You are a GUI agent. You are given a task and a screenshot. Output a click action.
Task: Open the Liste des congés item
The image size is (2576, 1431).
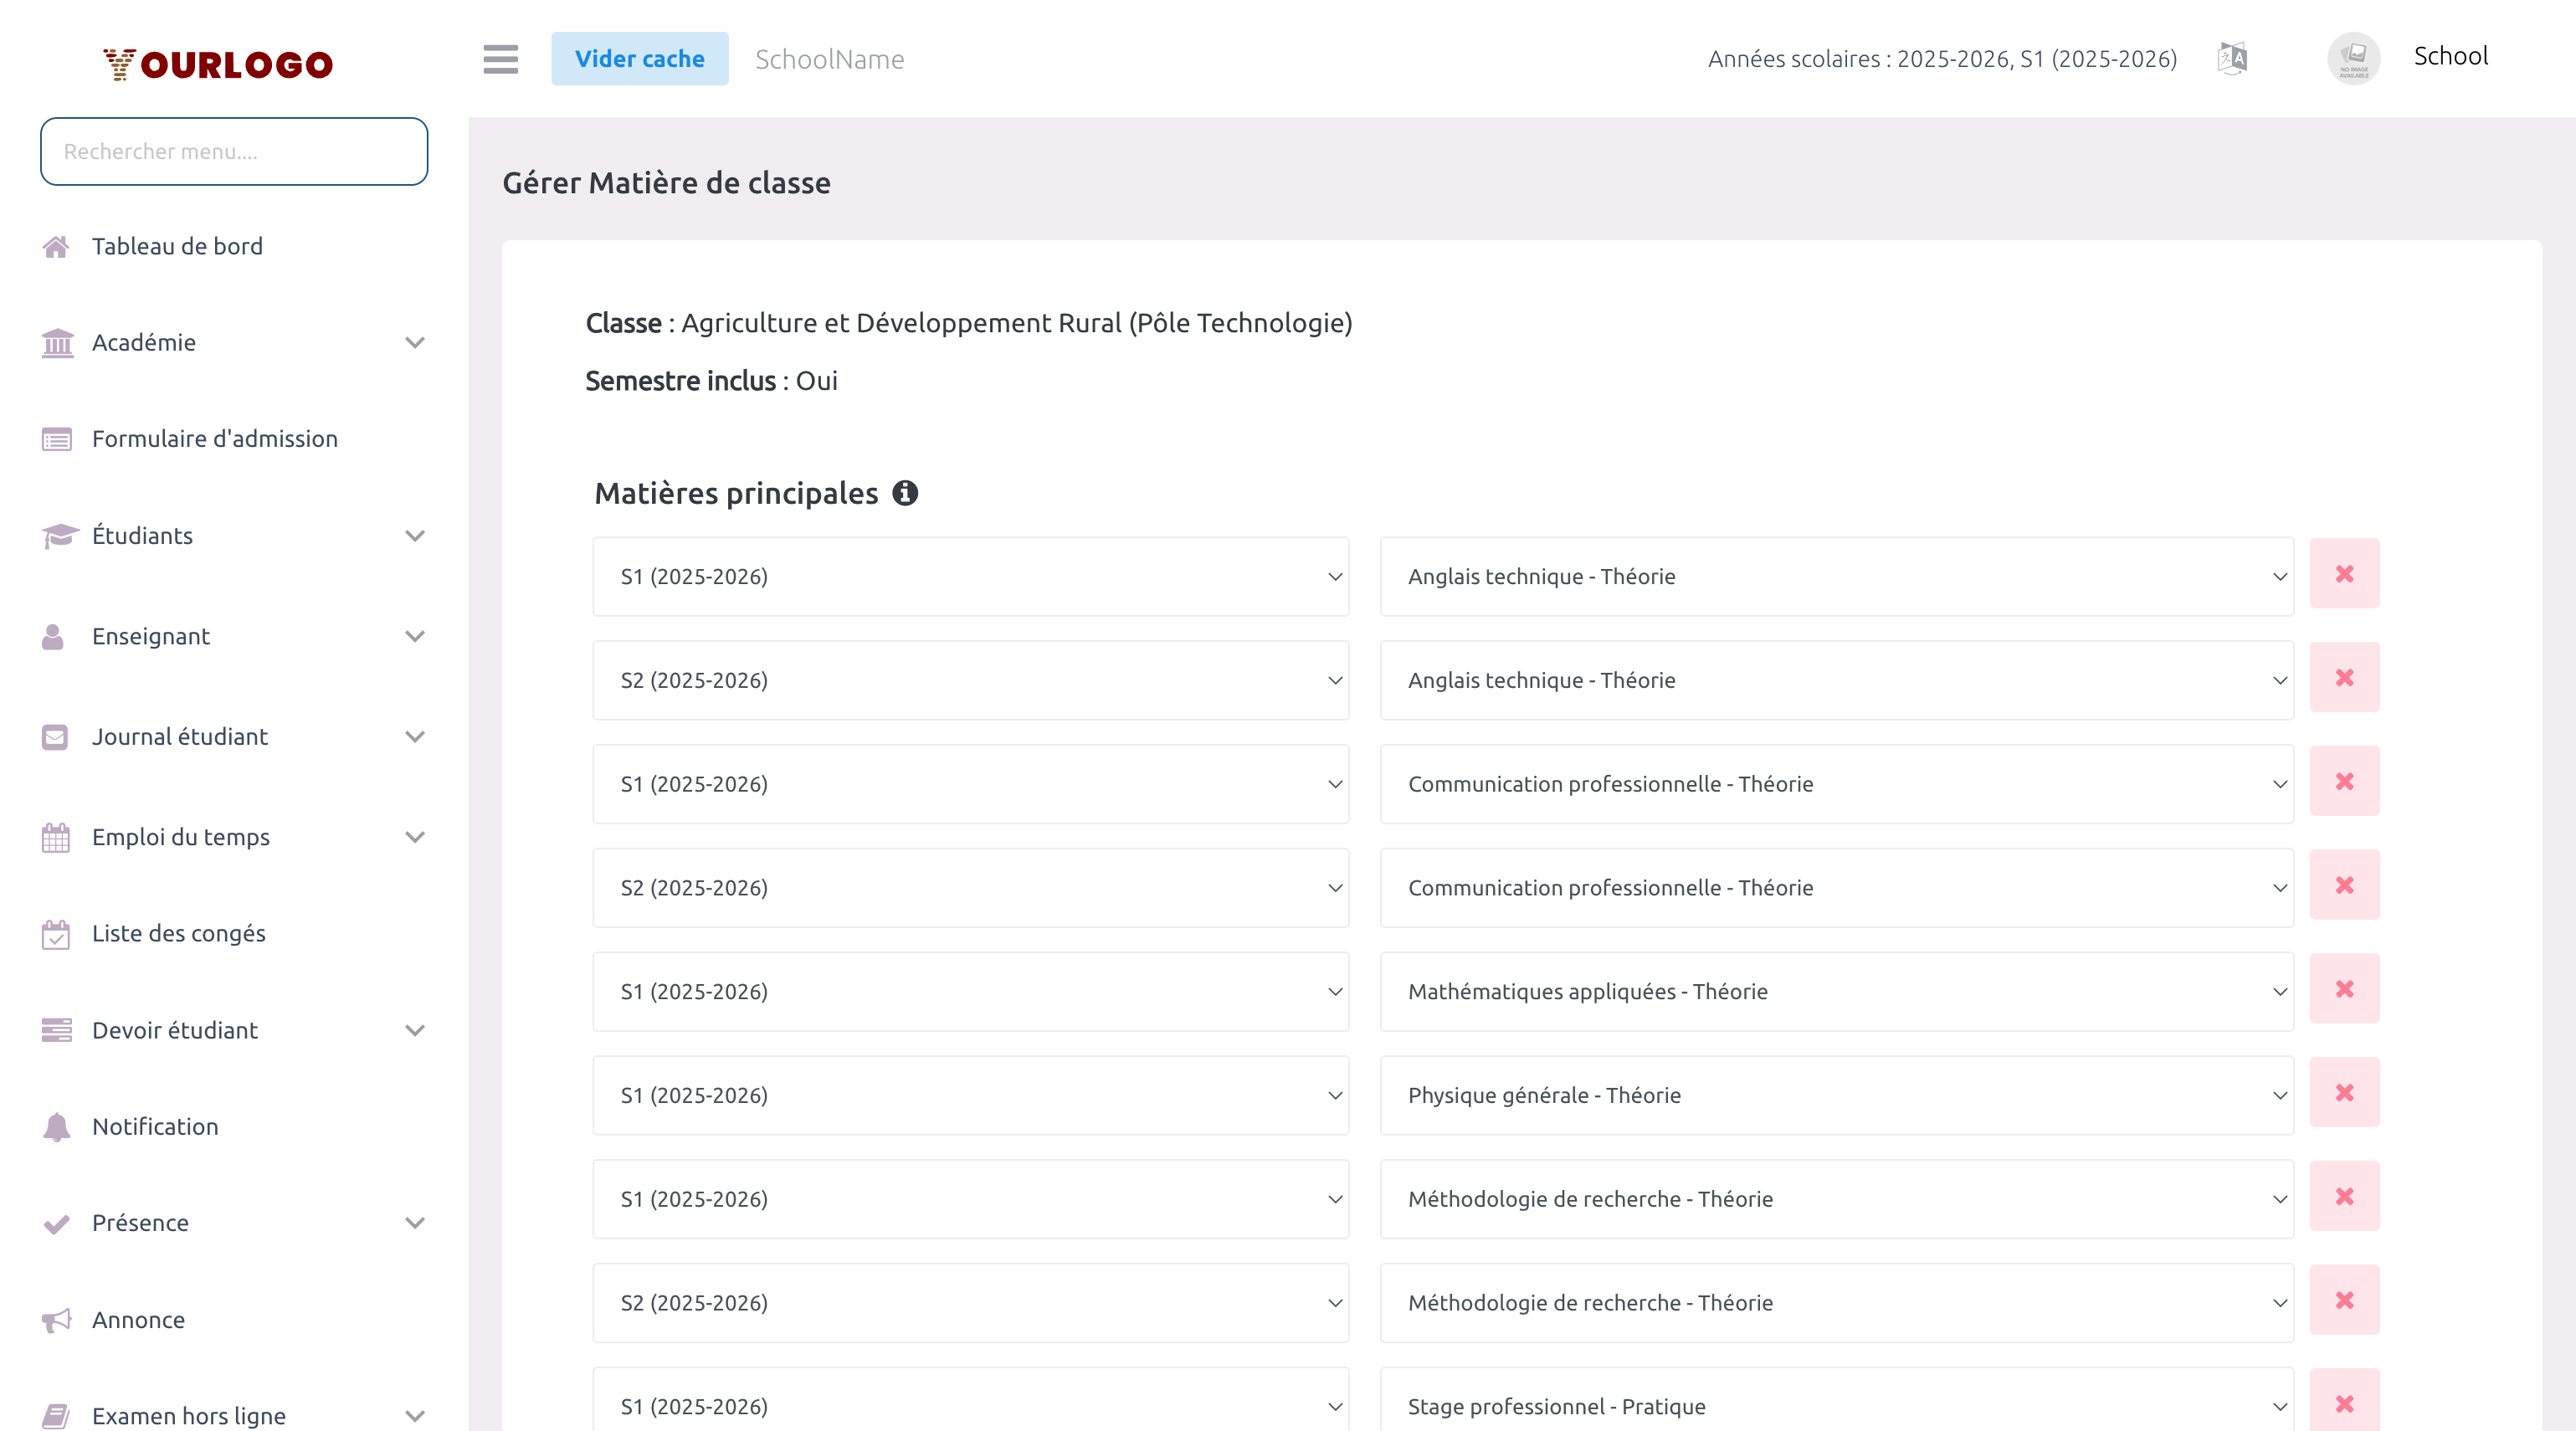tap(178, 934)
